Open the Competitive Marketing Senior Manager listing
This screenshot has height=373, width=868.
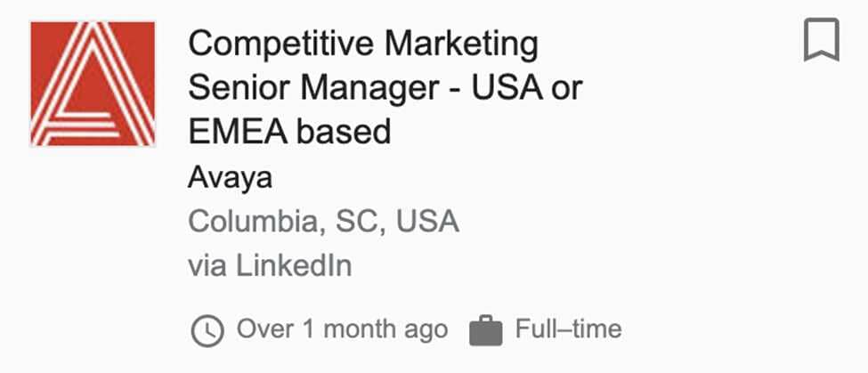point(385,87)
